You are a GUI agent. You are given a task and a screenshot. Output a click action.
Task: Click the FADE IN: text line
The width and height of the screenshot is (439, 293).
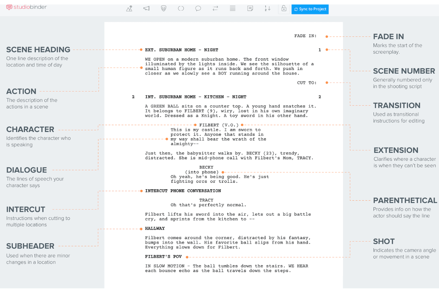[305, 36]
